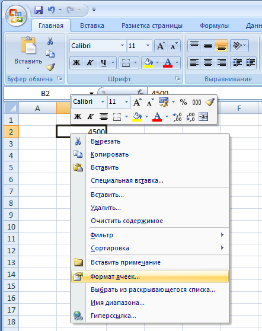The image size is (262, 331).
Task: Toggle bottom align button in alignment group
Action: click(x=221, y=46)
